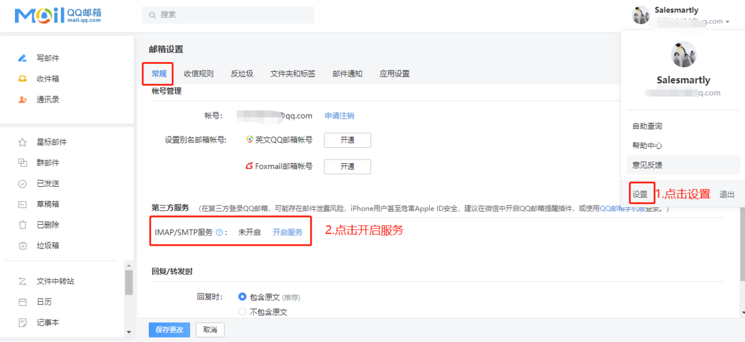
Task: Switch to the 常规 tab
Action: tap(159, 74)
